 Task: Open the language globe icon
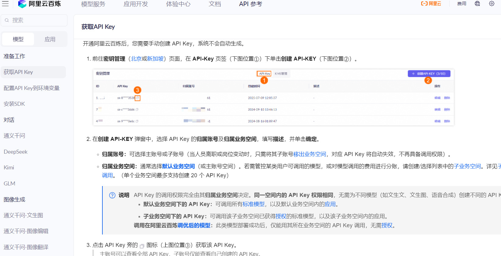(x=477, y=4)
